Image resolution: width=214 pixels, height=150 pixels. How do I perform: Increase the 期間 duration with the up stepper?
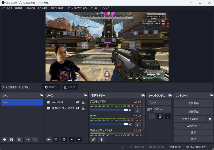click(x=169, y=108)
